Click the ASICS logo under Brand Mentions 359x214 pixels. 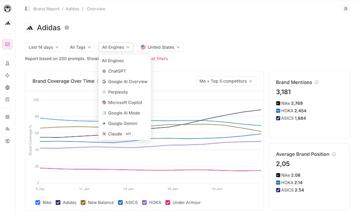tap(278, 118)
